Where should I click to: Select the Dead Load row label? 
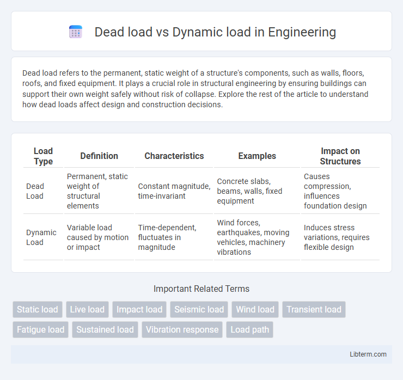click(x=35, y=191)
